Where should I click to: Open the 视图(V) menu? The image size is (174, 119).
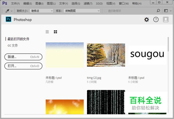click(x=111, y=4)
